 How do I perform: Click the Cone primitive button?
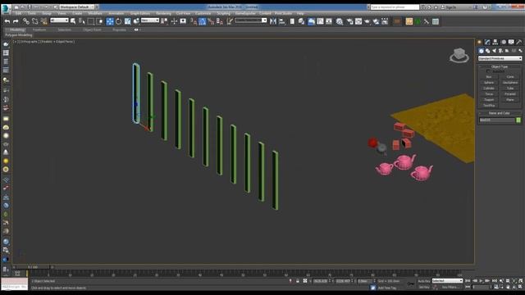tap(510, 77)
